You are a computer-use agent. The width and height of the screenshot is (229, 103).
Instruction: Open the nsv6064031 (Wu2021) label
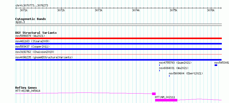(174, 68)
